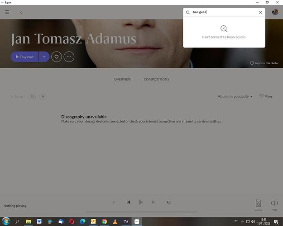Screen dimensions: 283x226
Task: Toggle the favorites heart filter circle
Action: [x=43, y=96]
